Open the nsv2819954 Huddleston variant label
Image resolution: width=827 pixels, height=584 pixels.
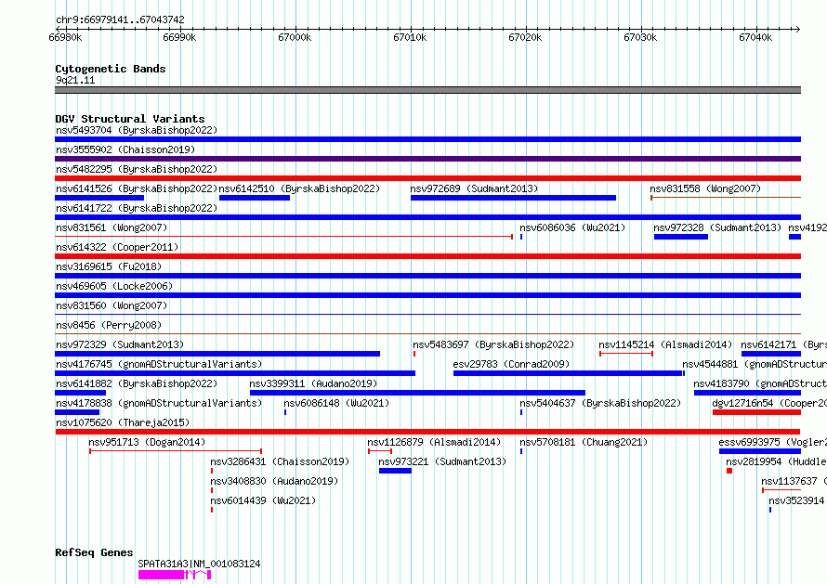click(x=777, y=461)
